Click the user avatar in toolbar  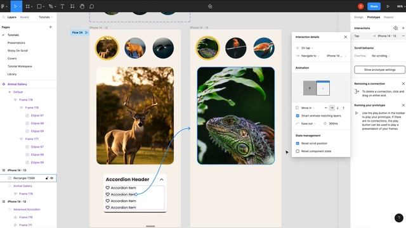pyautogui.click(x=361, y=6)
